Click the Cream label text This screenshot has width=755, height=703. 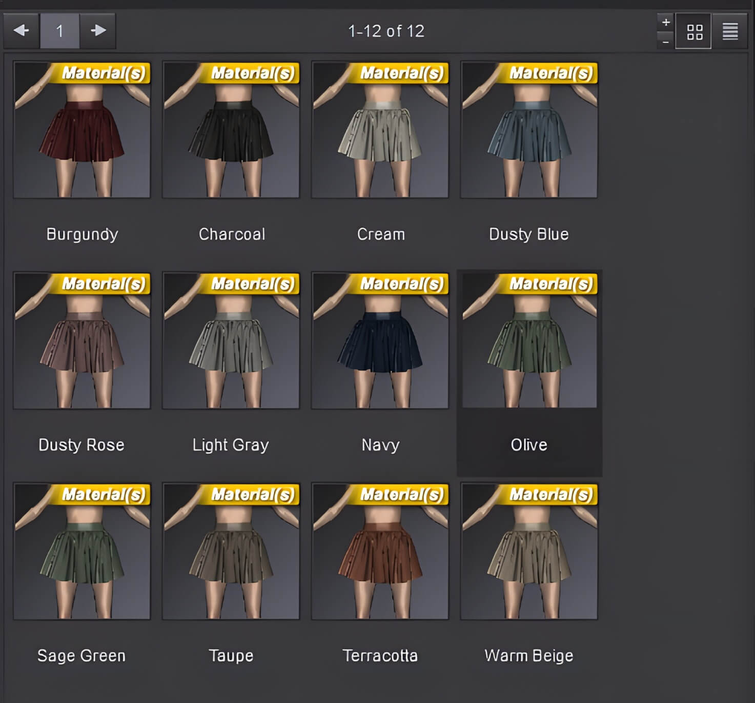coord(381,234)
